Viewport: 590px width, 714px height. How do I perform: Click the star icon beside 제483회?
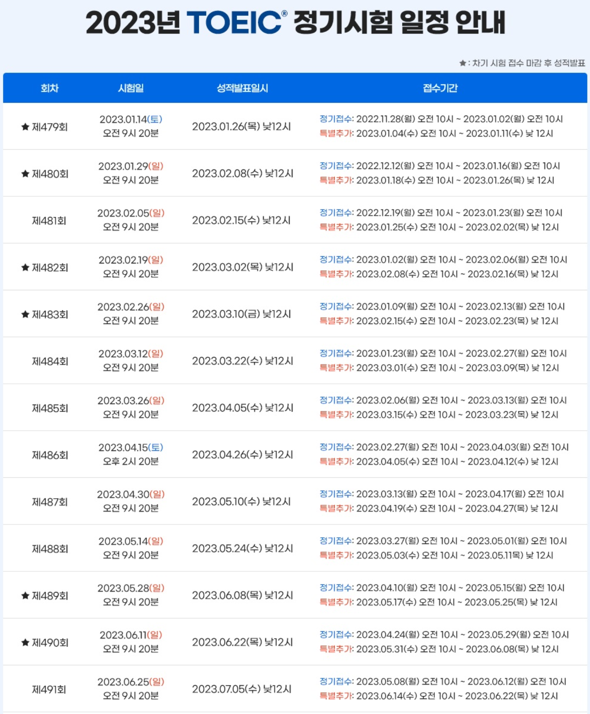[25, 314]
